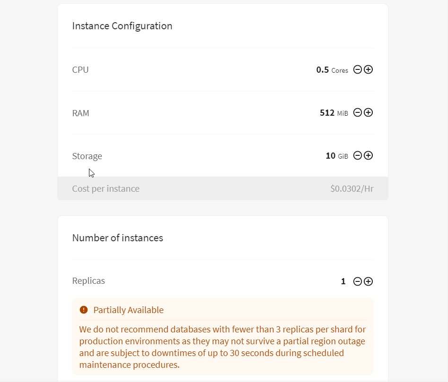Click the Partially Available warning icon

click(84, 310)
